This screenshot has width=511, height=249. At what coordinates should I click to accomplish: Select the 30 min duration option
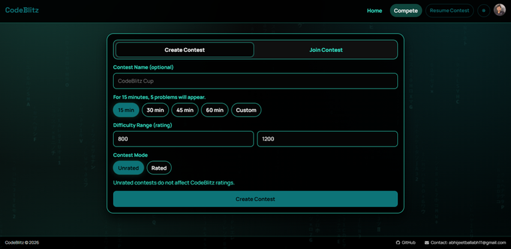[155, 110]
